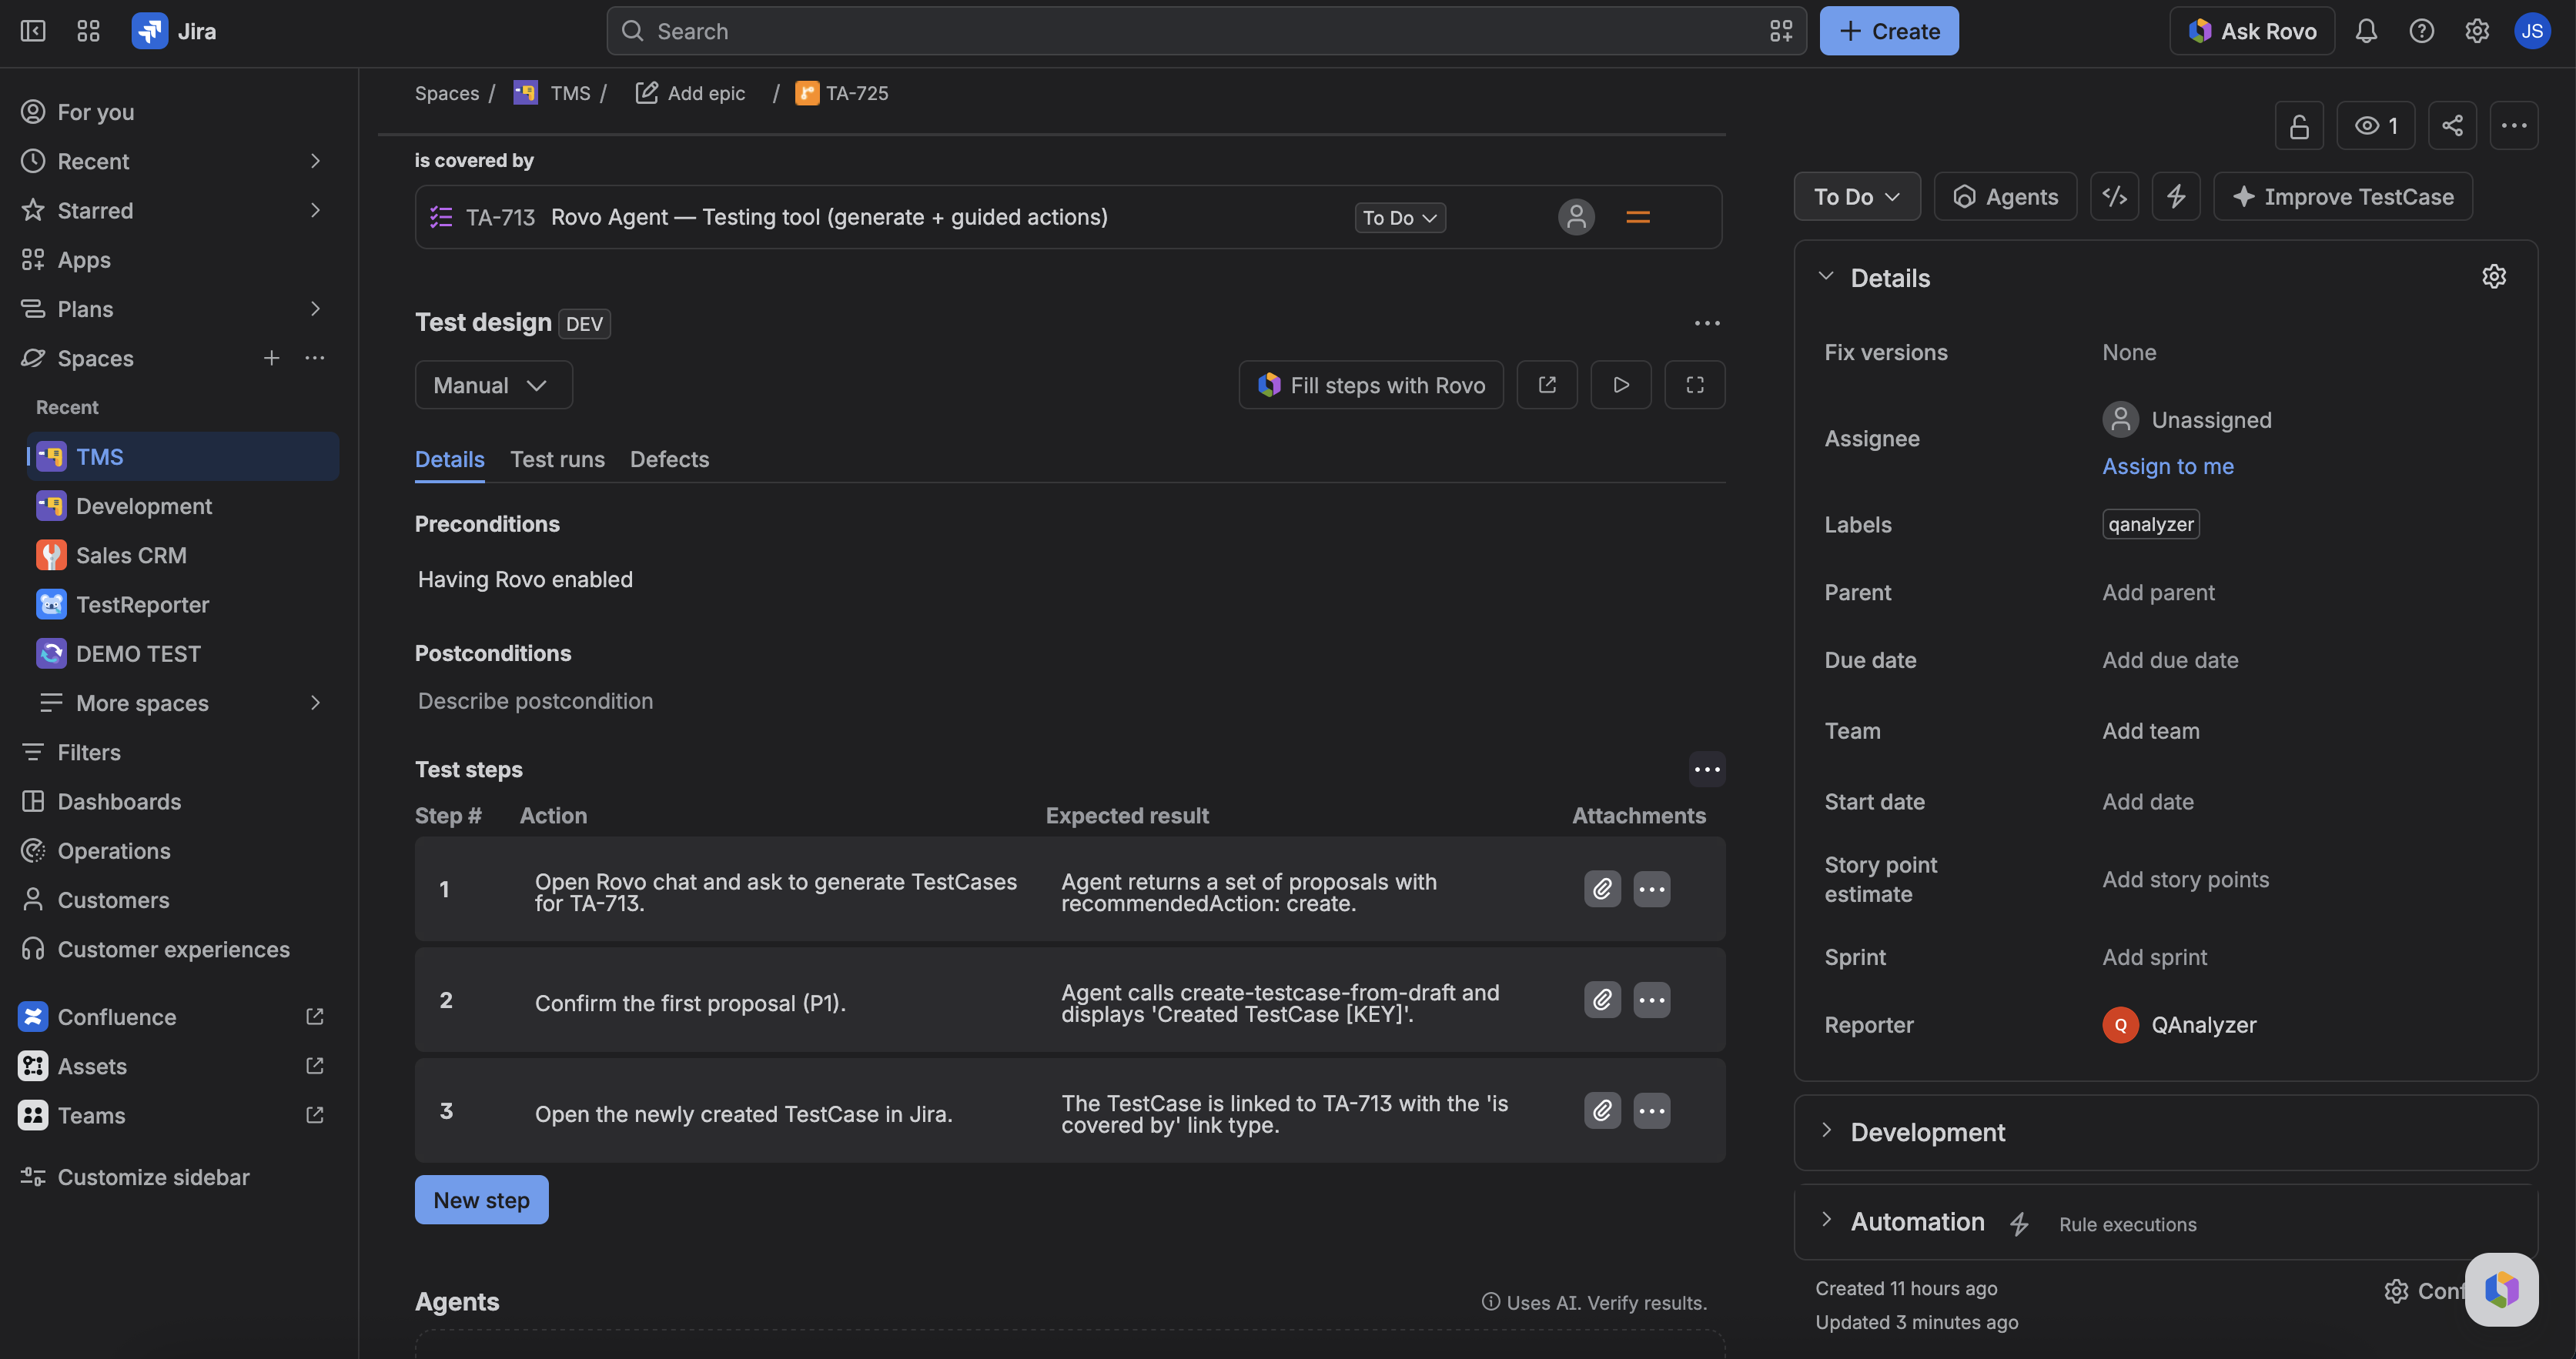Open Confluence external link in sidebar
The height and width of the screenshot is (1359, 2576).
point(314,1017)
